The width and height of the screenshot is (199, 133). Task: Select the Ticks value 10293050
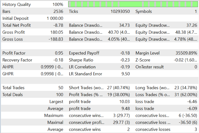pos(120,11)
